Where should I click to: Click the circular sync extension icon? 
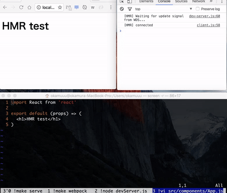point(85,7)
